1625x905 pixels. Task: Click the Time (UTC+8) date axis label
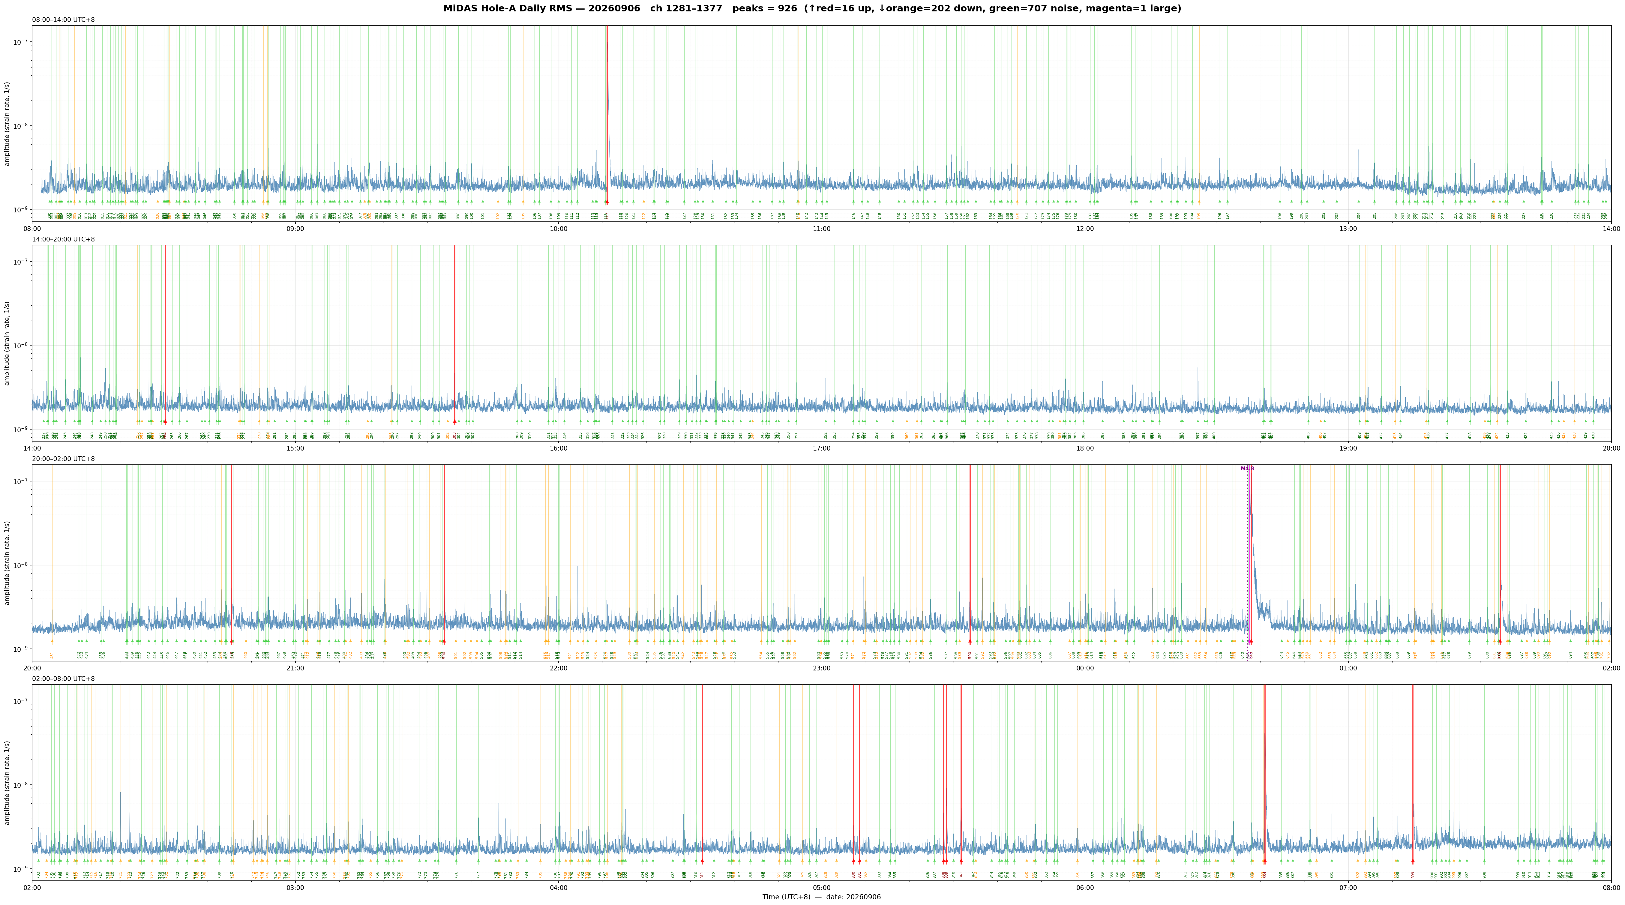pos(821,897)
